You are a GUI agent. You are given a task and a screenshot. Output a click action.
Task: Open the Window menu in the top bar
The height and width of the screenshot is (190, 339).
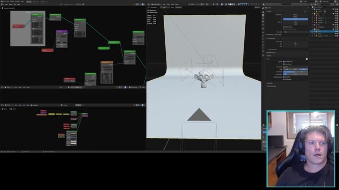17,2
